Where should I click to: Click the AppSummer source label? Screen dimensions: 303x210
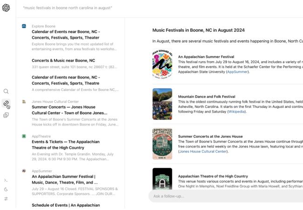pyautogui.click(x=42, y=171)
